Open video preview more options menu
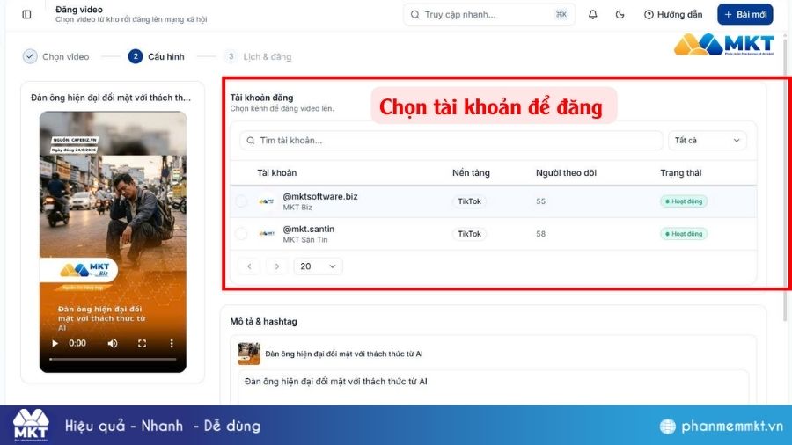Screen dimensions: 792x445 pyautogui.click(x=172, y=344)
